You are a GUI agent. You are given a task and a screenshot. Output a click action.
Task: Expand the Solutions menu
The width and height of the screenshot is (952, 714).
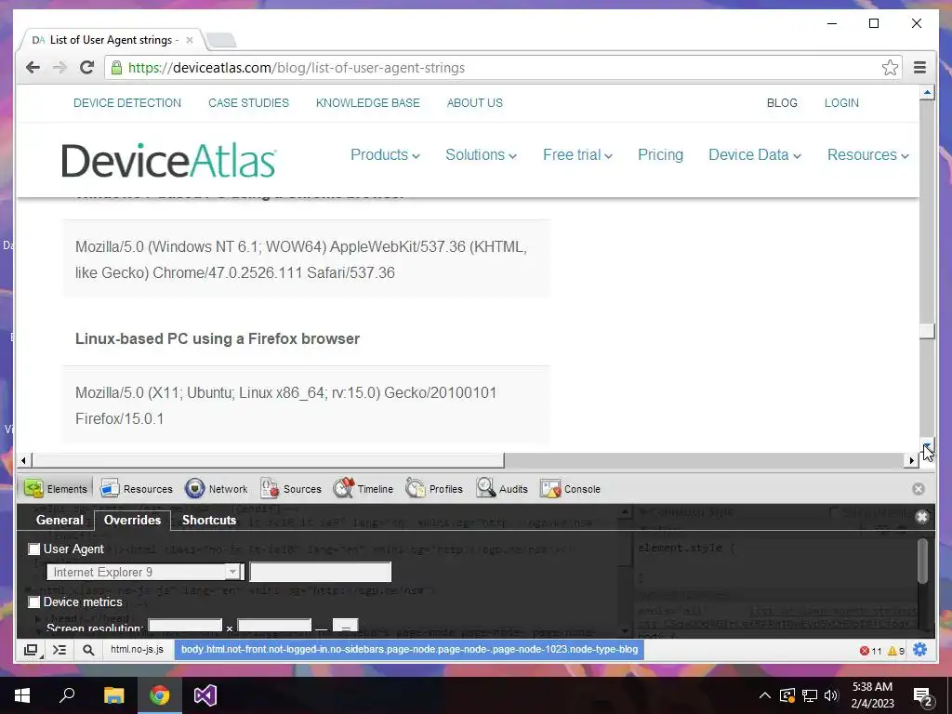[x=481, y=155]
